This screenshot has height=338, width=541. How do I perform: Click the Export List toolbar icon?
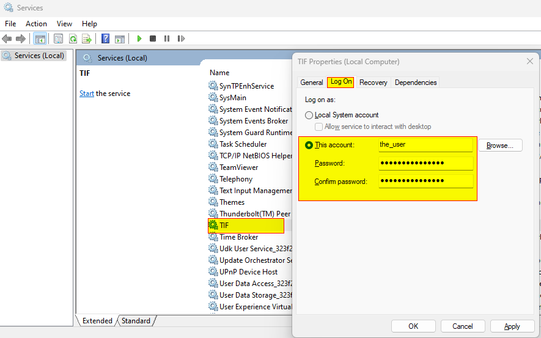[x=87, y=39]
